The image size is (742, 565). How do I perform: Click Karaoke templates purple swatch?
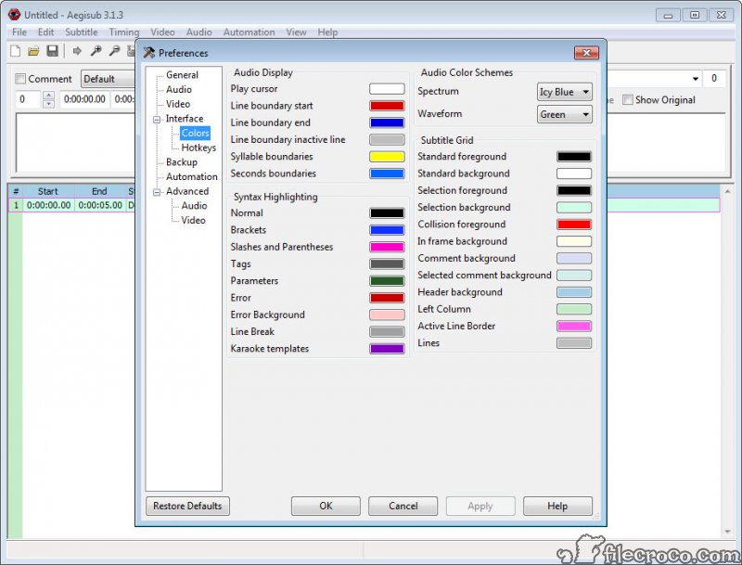point(387,349)
